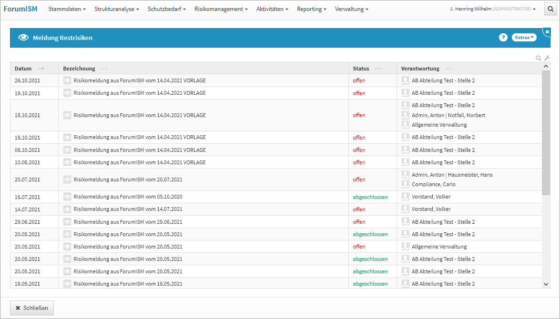This screenshot has height=319, width=560.
Task: Open the Reporting menu
Action: [x=311, y=9]
